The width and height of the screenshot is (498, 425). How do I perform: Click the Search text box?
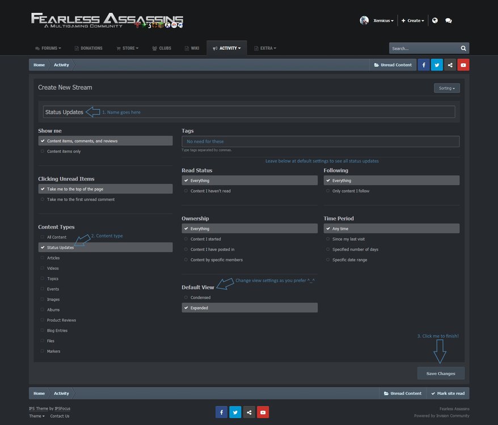coord(424,48)
